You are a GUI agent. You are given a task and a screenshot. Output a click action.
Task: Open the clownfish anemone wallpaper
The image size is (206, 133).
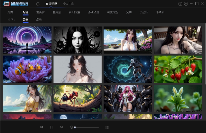point(27,69)
